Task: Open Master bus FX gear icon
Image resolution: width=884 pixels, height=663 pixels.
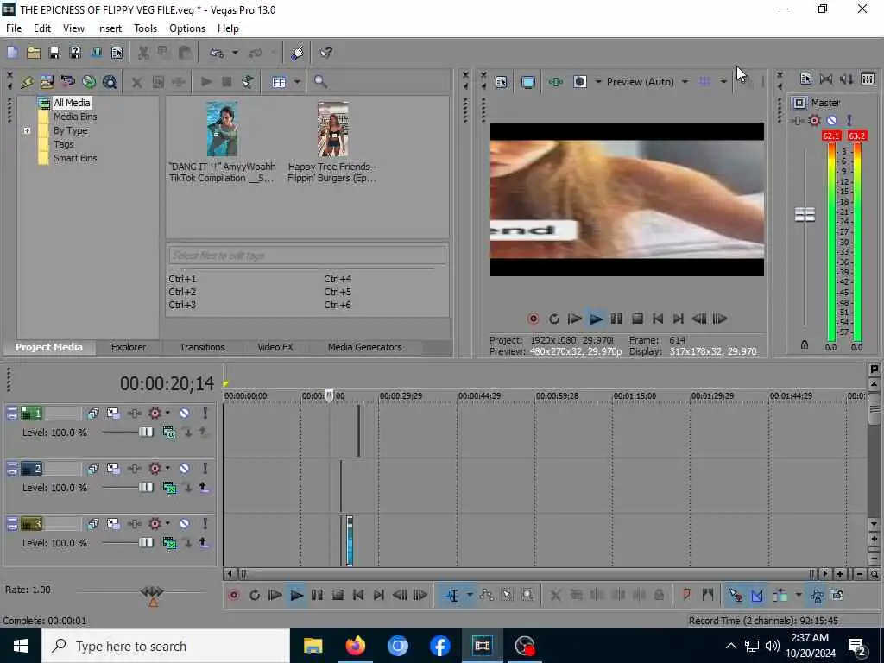Action: click(x=814, y=120)
